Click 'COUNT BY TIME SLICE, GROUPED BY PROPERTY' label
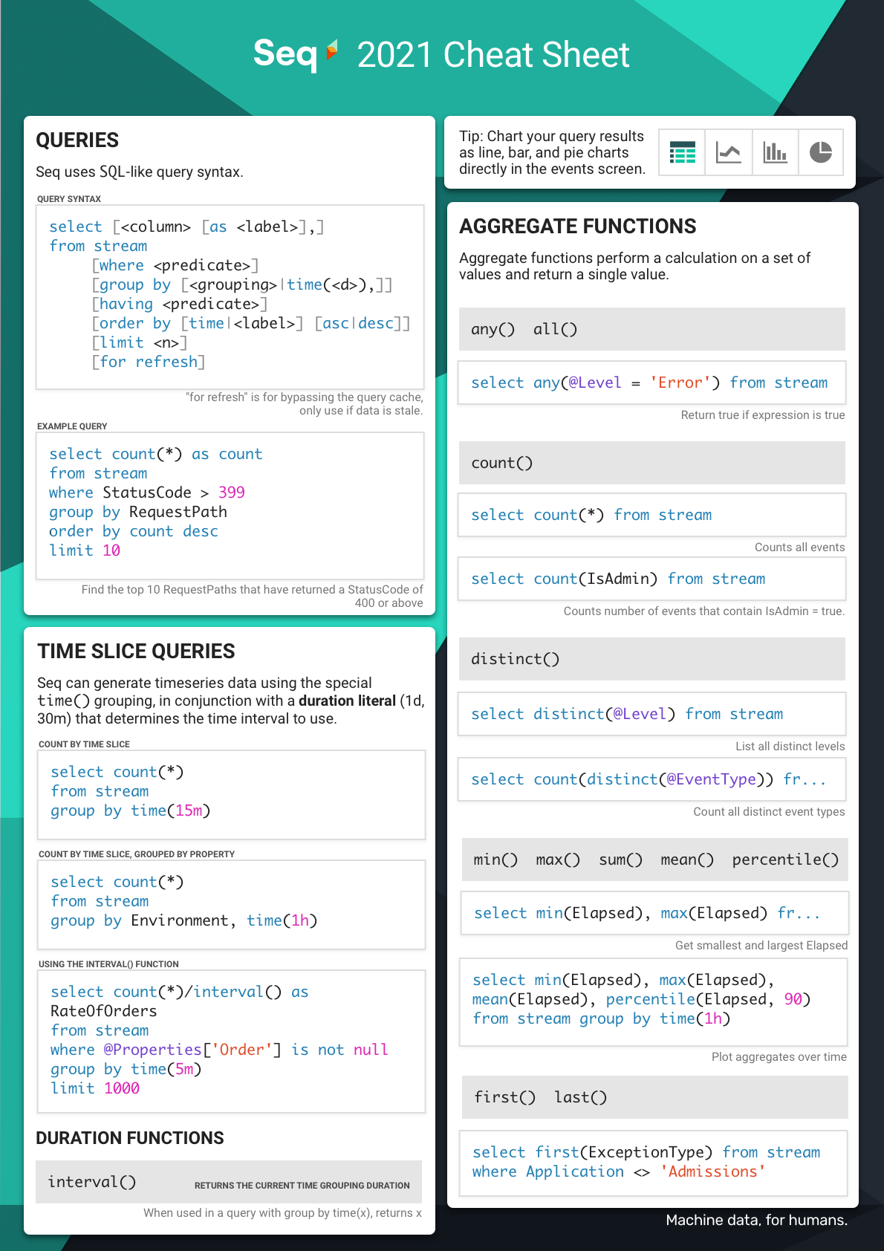Screen dimensions: 884x1251 coord(137,854)
